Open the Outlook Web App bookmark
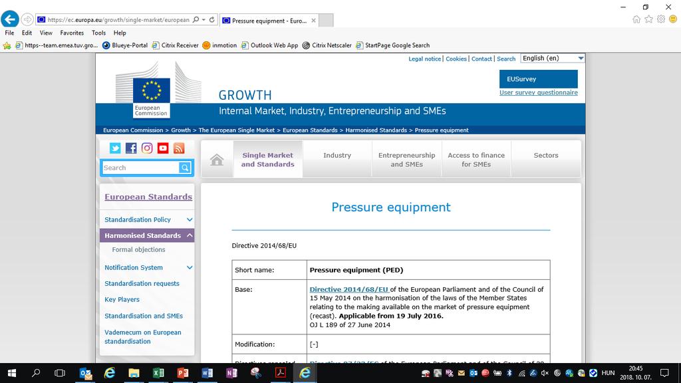This screenshot has height=383, width=681. tap(270, 45)
